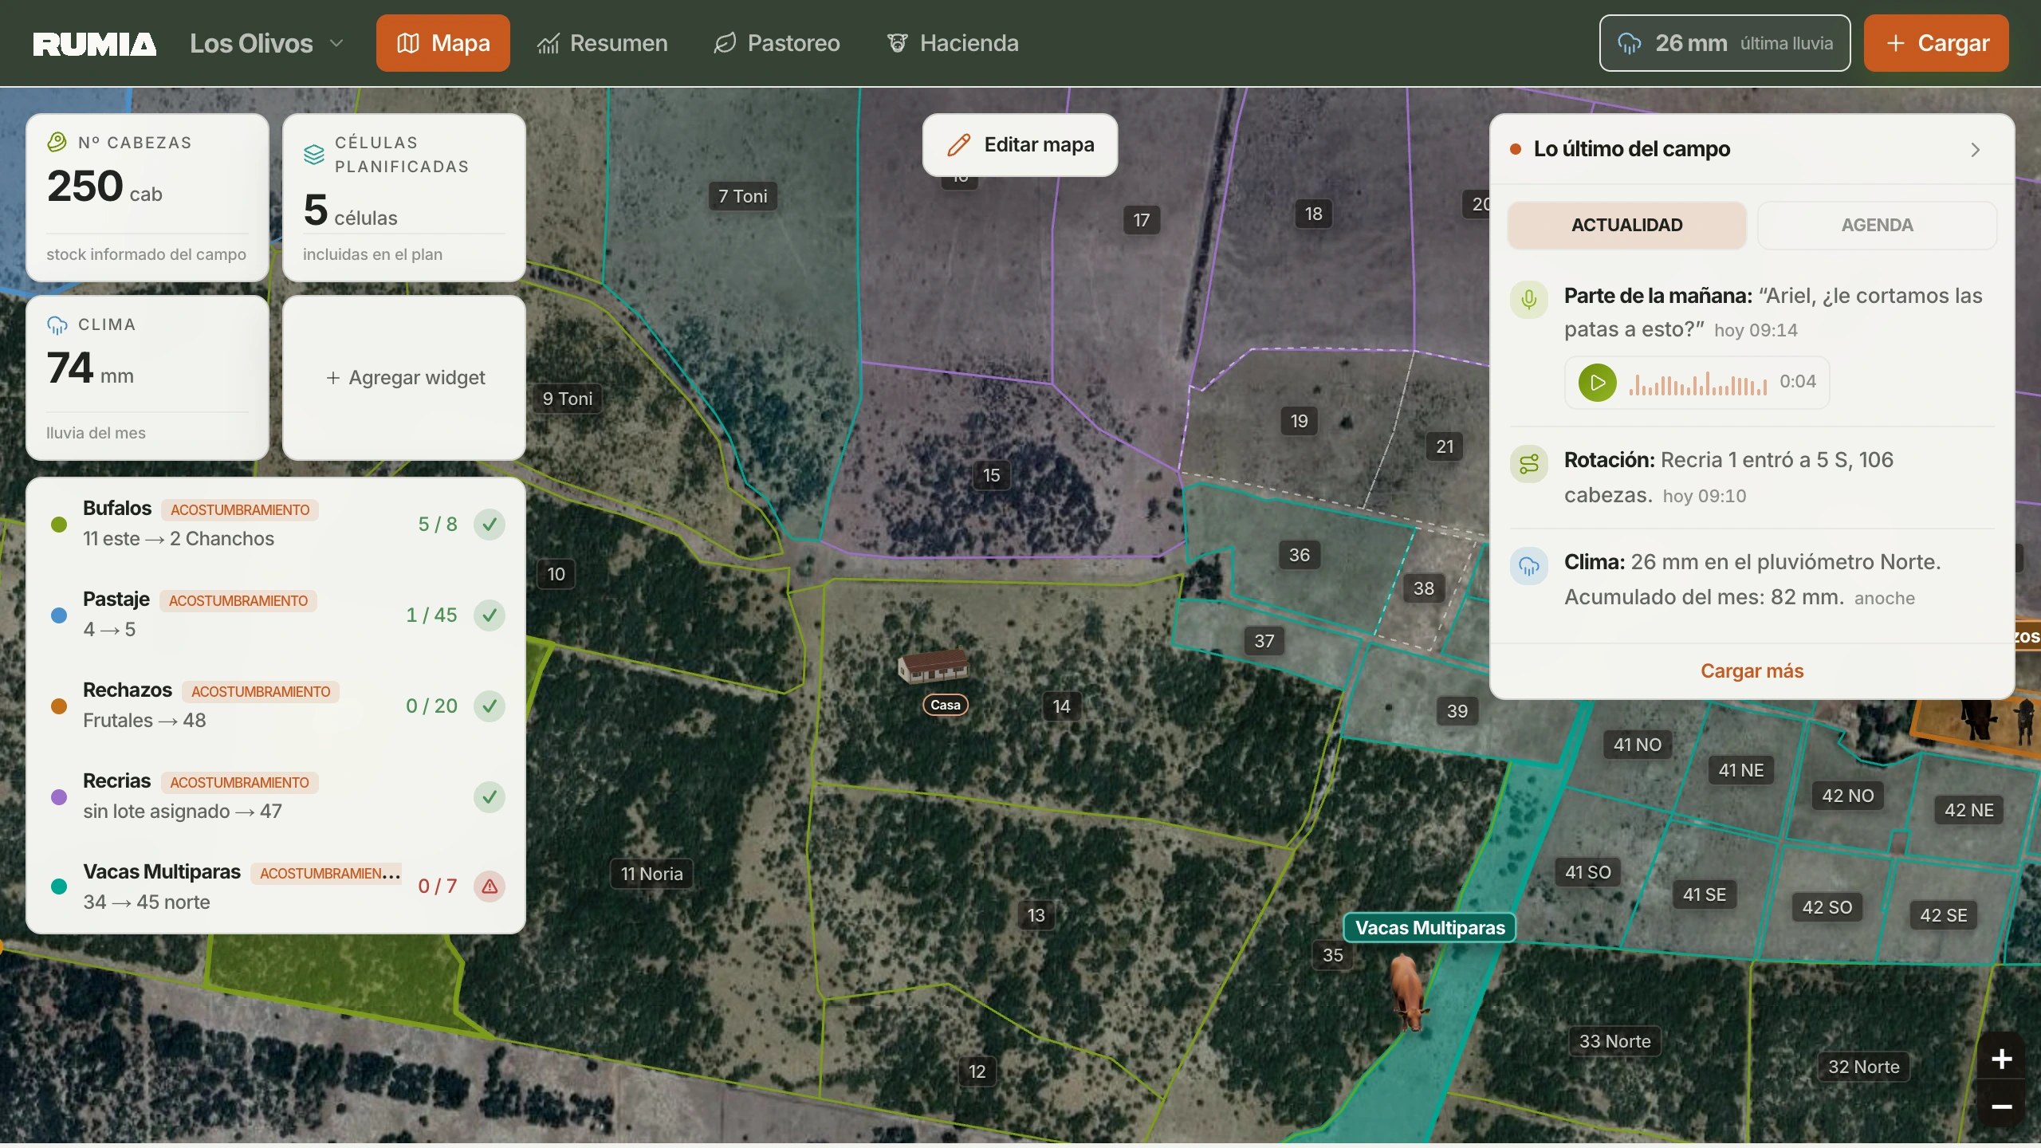Image resolution: width=2041 pixels, height=1148 pixels.
Task: Click the purple dot of Recrias herd
Action: (58, 796)
